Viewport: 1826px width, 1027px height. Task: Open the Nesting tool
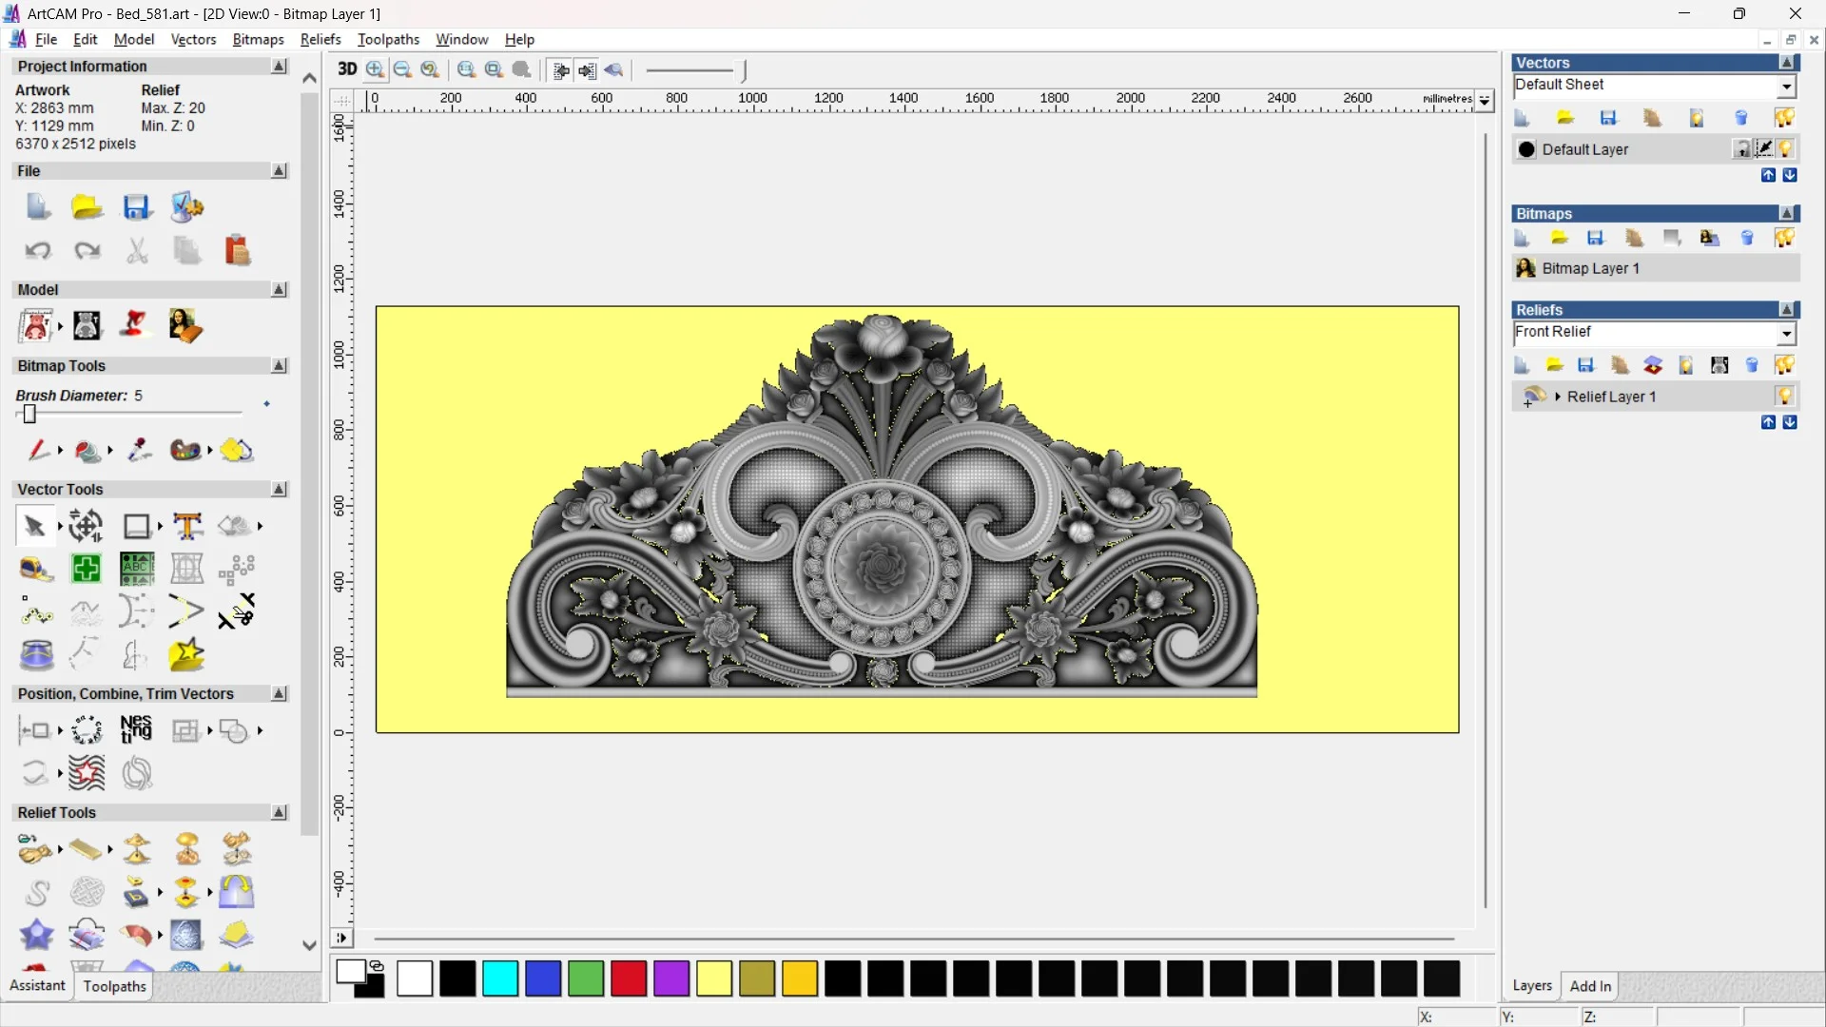pos(136,730)
